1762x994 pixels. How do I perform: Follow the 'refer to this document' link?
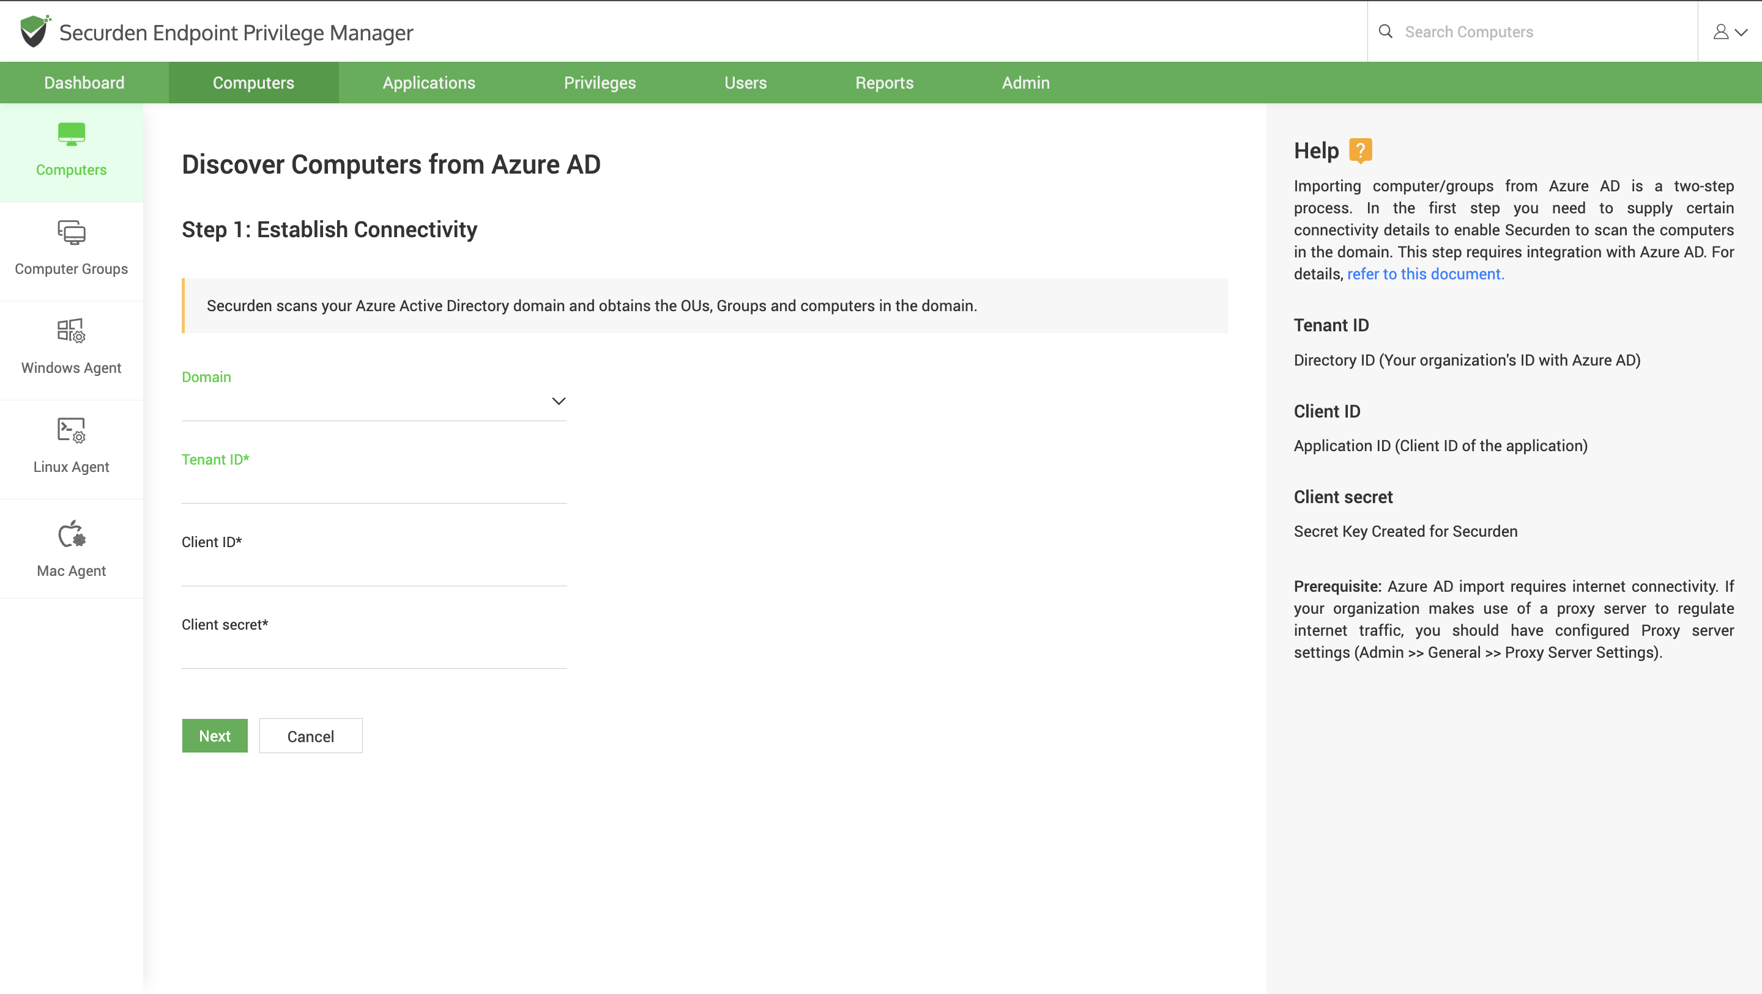(x=1425, y=274)
